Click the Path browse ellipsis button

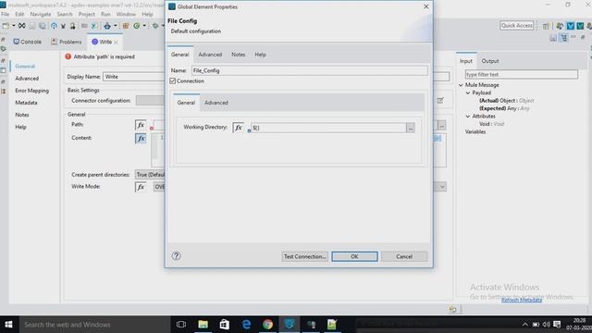pyautogui.click(x=442, y=125)
